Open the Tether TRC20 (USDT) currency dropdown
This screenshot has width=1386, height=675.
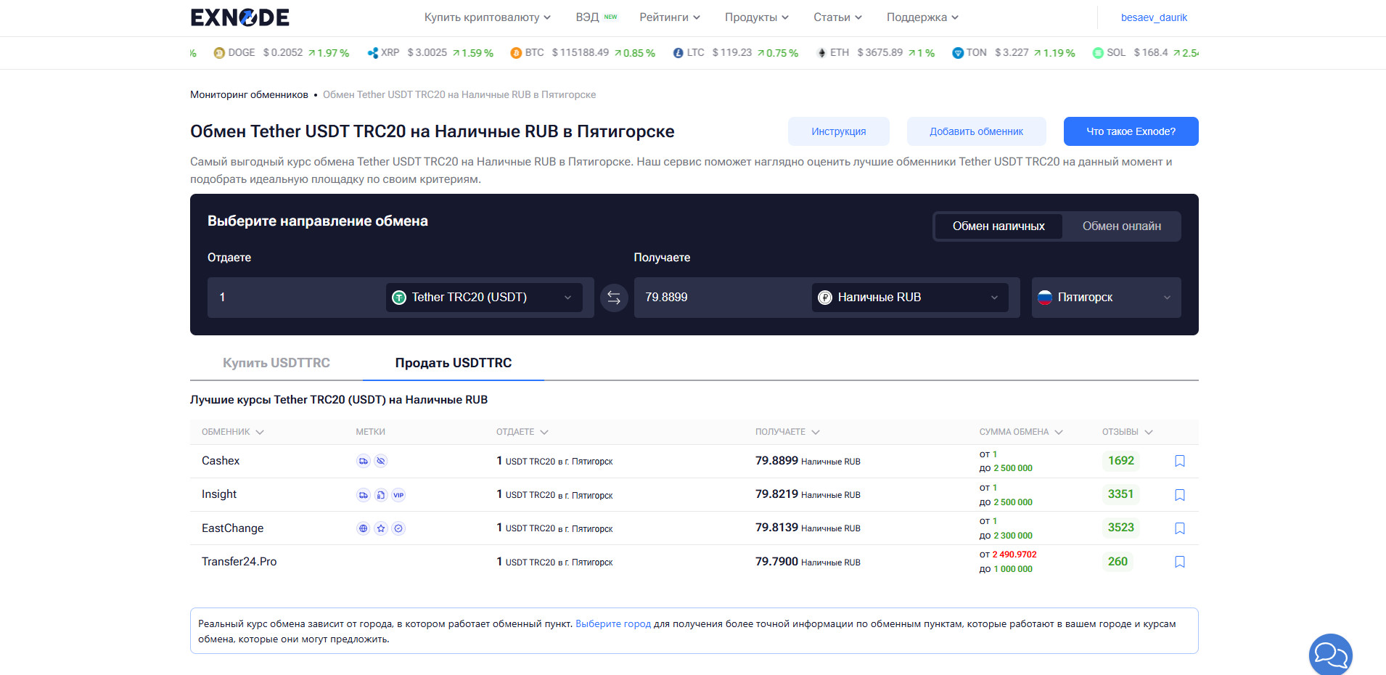(x=483, y=298)
